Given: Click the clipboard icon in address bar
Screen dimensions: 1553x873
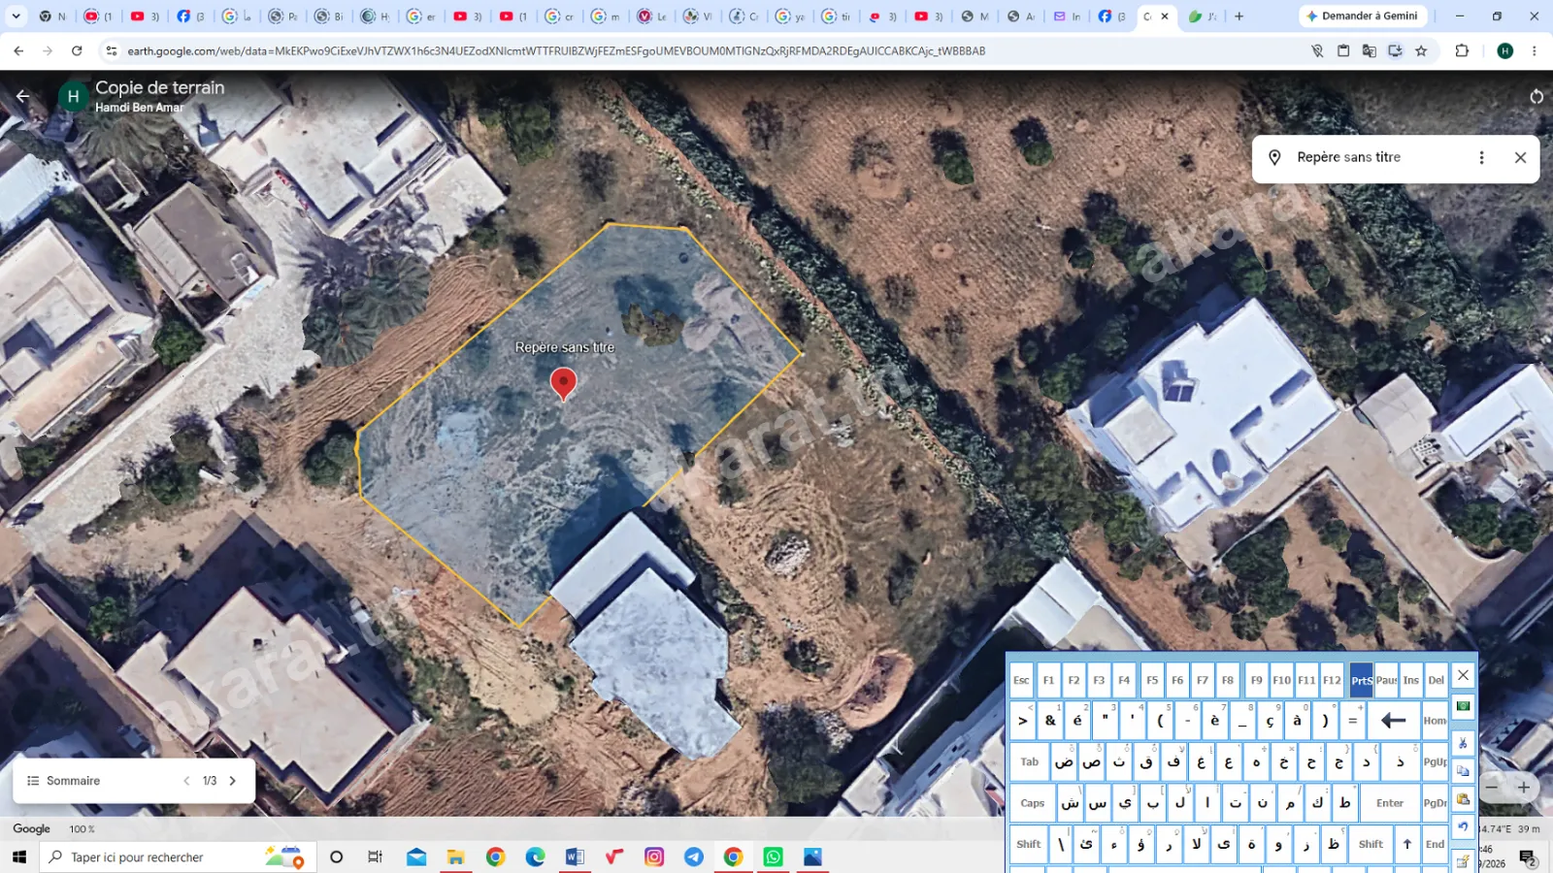Looking at the screenshot, I should tap(1343, 51).
